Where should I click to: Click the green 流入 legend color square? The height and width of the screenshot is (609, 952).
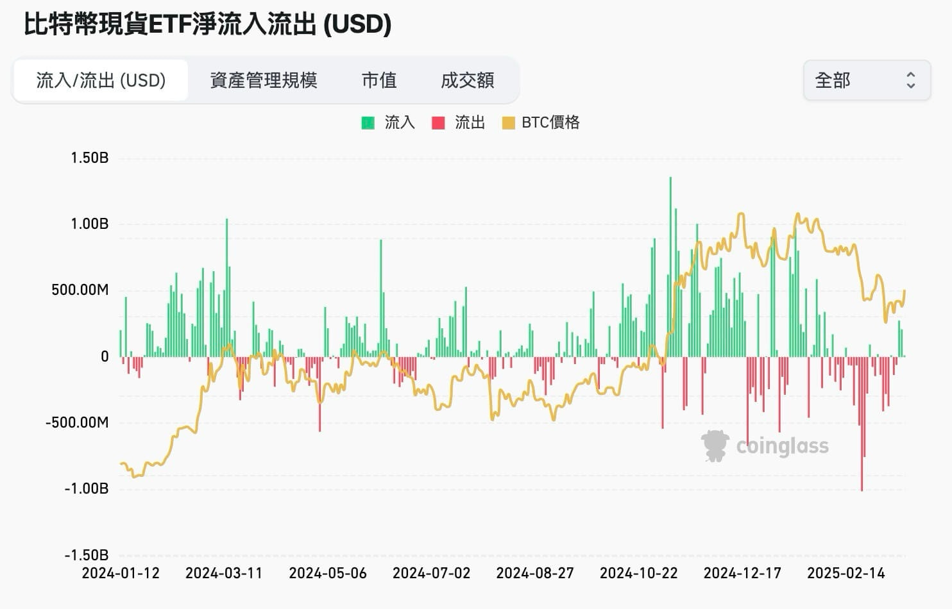click(367, 122)
